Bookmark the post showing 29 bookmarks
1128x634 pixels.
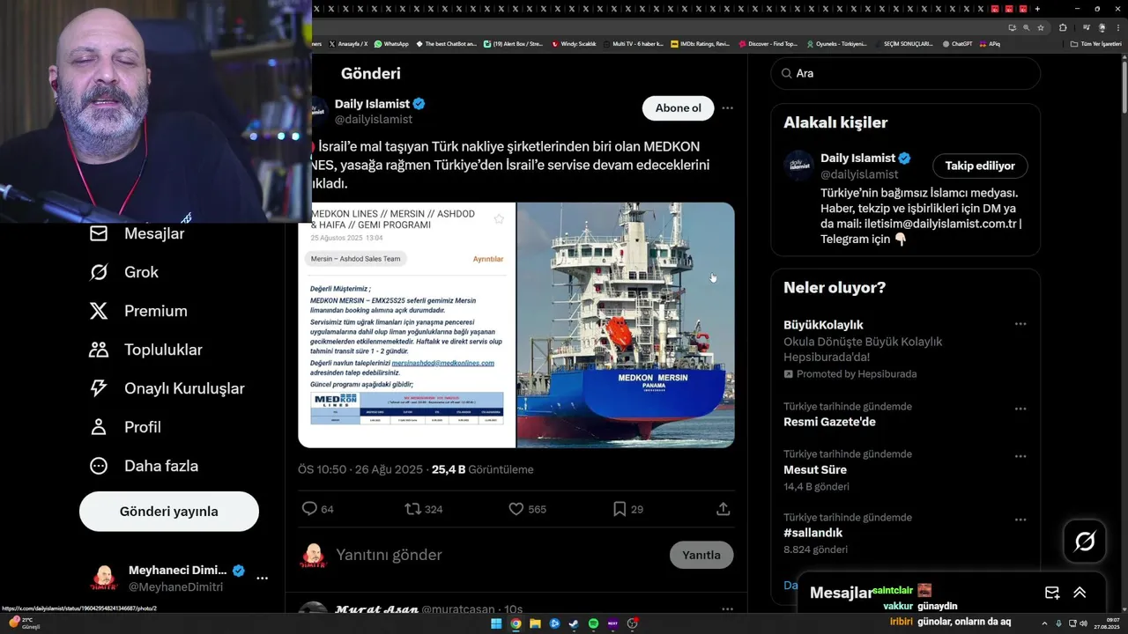(620, 509)
